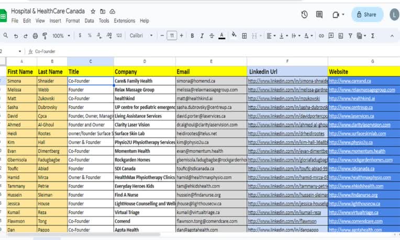The width and height of the screenshot is (400, 240).
Task: Open the more number formats 123 menu
Action: pyautogui.click(x=119, y=36)
